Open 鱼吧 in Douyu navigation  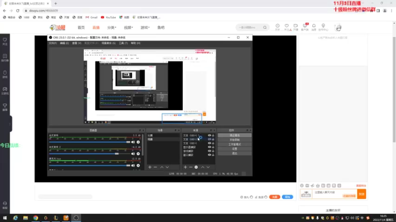pyautogui.click(x=161, y=28)
